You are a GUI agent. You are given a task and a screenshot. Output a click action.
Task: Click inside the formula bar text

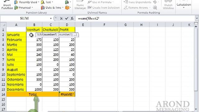(x=88, y=19)
